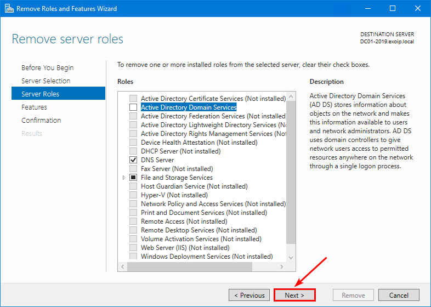Go back with Previous button
Screen dimensions: 431x307
coord(249,295)
